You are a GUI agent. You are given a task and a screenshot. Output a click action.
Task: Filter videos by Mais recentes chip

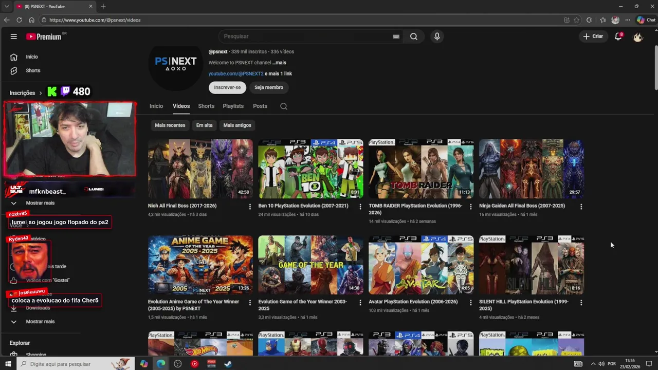(x=170, y=125)
